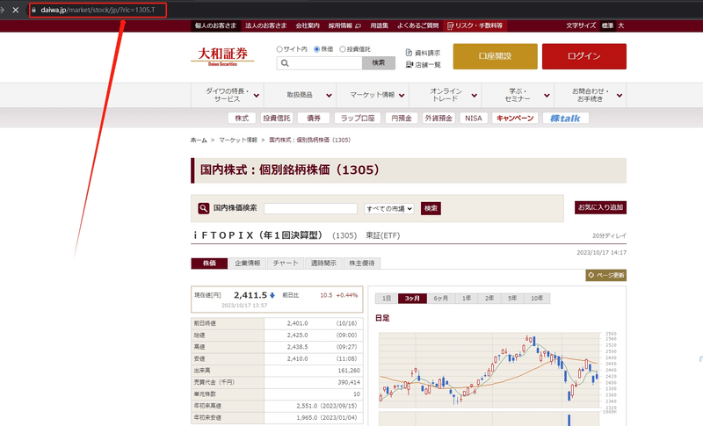The image size is (703, 426).
Task: Open 会社案内 top link
Action: [308, 26]
